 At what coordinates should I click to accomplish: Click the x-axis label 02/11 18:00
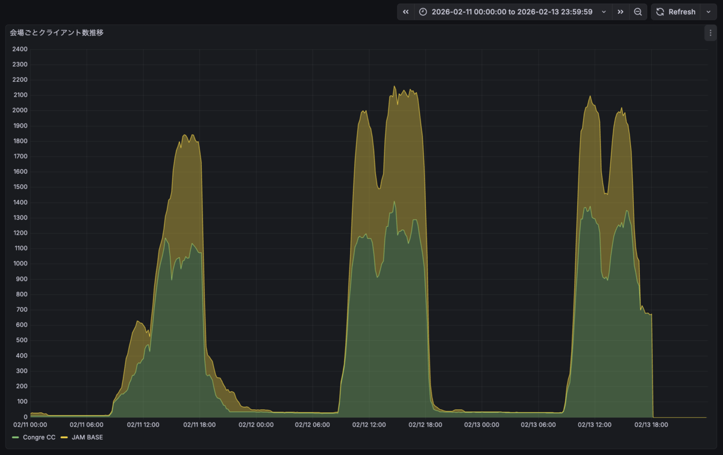(199, 424)
